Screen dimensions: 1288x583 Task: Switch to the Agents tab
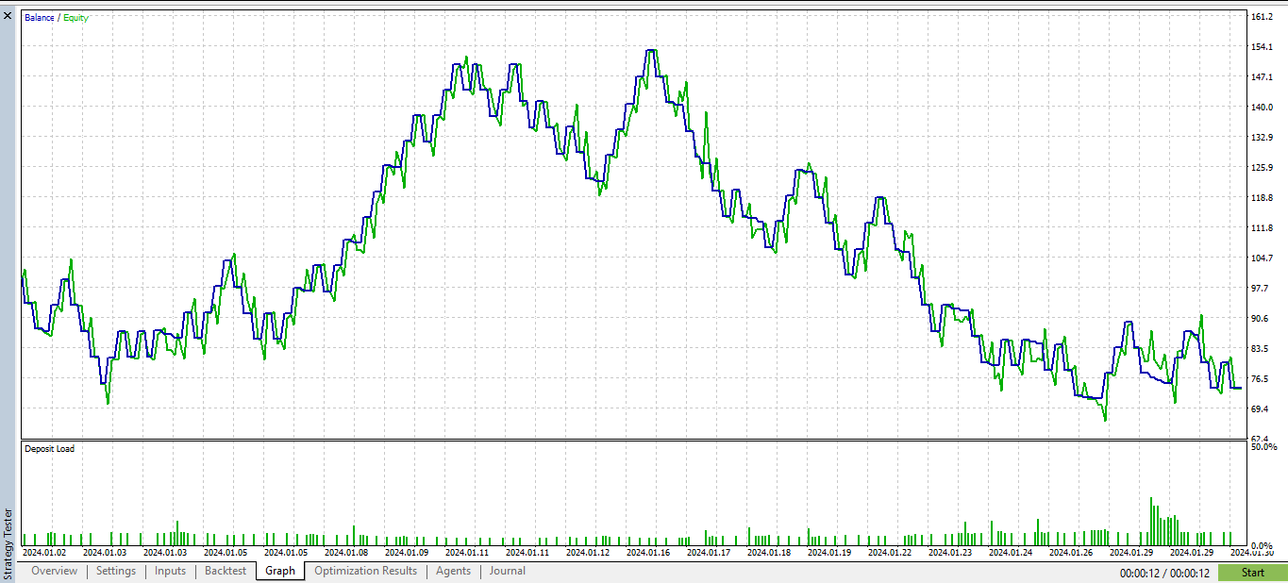(453, 571)
